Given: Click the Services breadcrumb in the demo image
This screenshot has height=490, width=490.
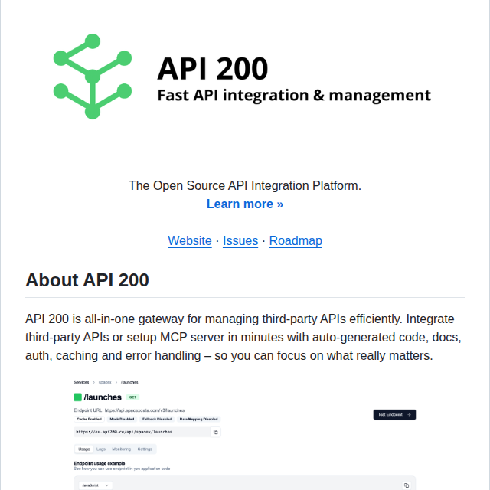Looking at the screenshot, I should click(x=81, y=382).
